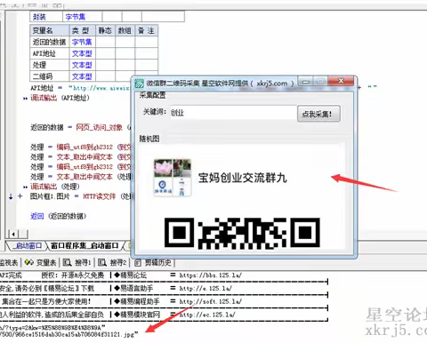Image resolution: width=427 pixels, height=343 pixels.
Task: Click the 随机图 group label in dialog
Action: [149, 139]
